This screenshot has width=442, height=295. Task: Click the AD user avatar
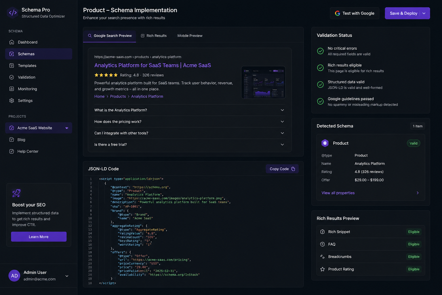click(14, 276)
